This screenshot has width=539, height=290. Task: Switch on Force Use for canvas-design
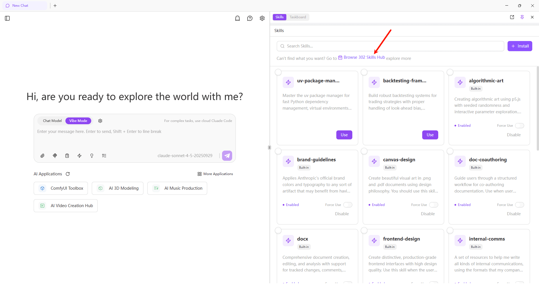click(x=433, y=205)
